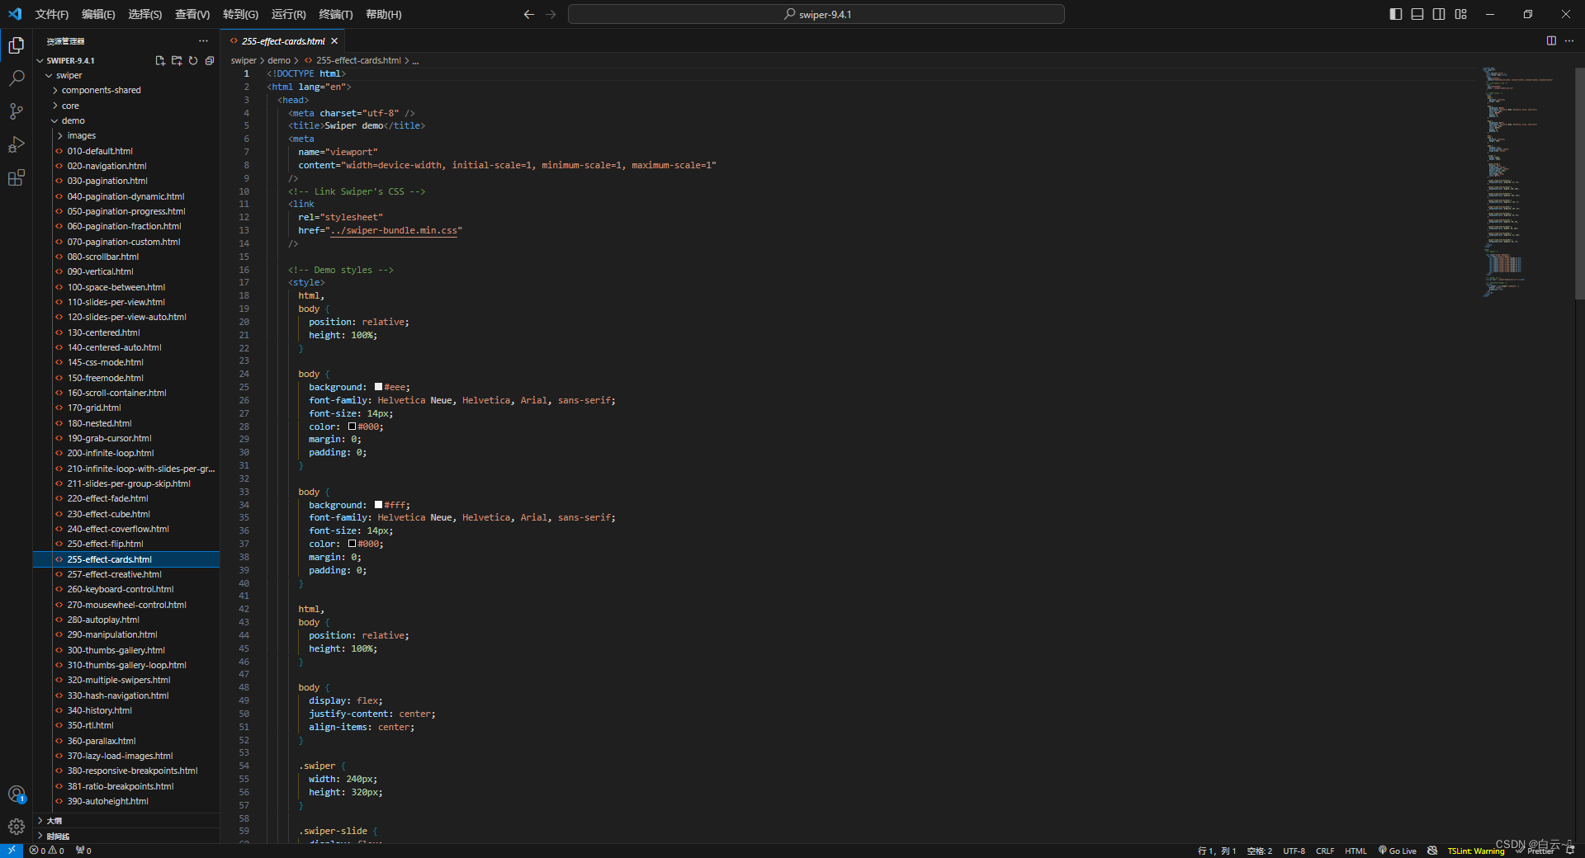Click the New Folder icon in explorer header
The width and height of the screenshot is (1585, 858).
[x=177, y=60]
